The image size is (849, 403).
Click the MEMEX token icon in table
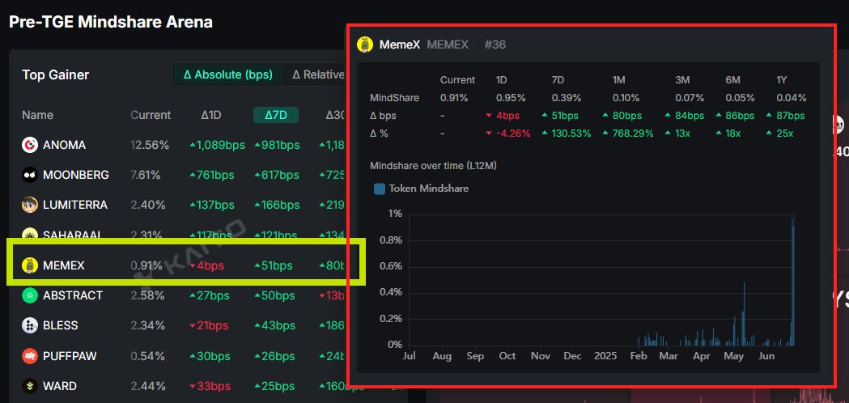pyautogui.click(x=29, y=265)
